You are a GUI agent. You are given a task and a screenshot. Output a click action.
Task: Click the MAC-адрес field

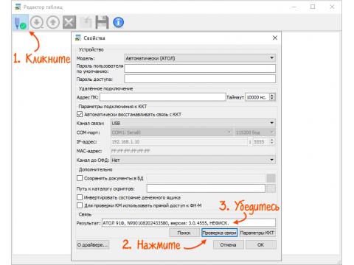(193, 151)
